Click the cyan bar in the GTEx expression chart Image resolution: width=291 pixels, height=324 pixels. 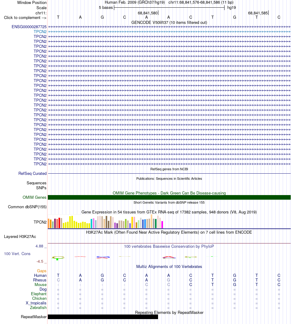tap(92, 224)
